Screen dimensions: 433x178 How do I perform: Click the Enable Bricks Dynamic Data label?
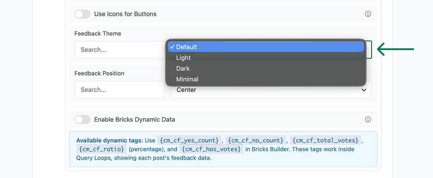click(134, 119)
